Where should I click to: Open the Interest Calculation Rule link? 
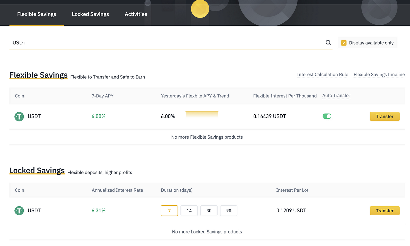point(322,75)
